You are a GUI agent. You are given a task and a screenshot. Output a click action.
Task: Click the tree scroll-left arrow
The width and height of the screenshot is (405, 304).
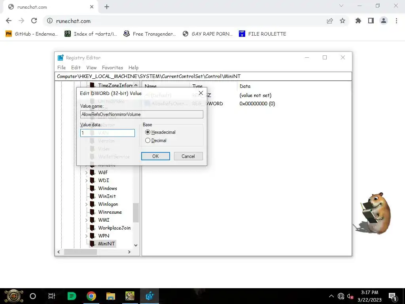[59, 252]
